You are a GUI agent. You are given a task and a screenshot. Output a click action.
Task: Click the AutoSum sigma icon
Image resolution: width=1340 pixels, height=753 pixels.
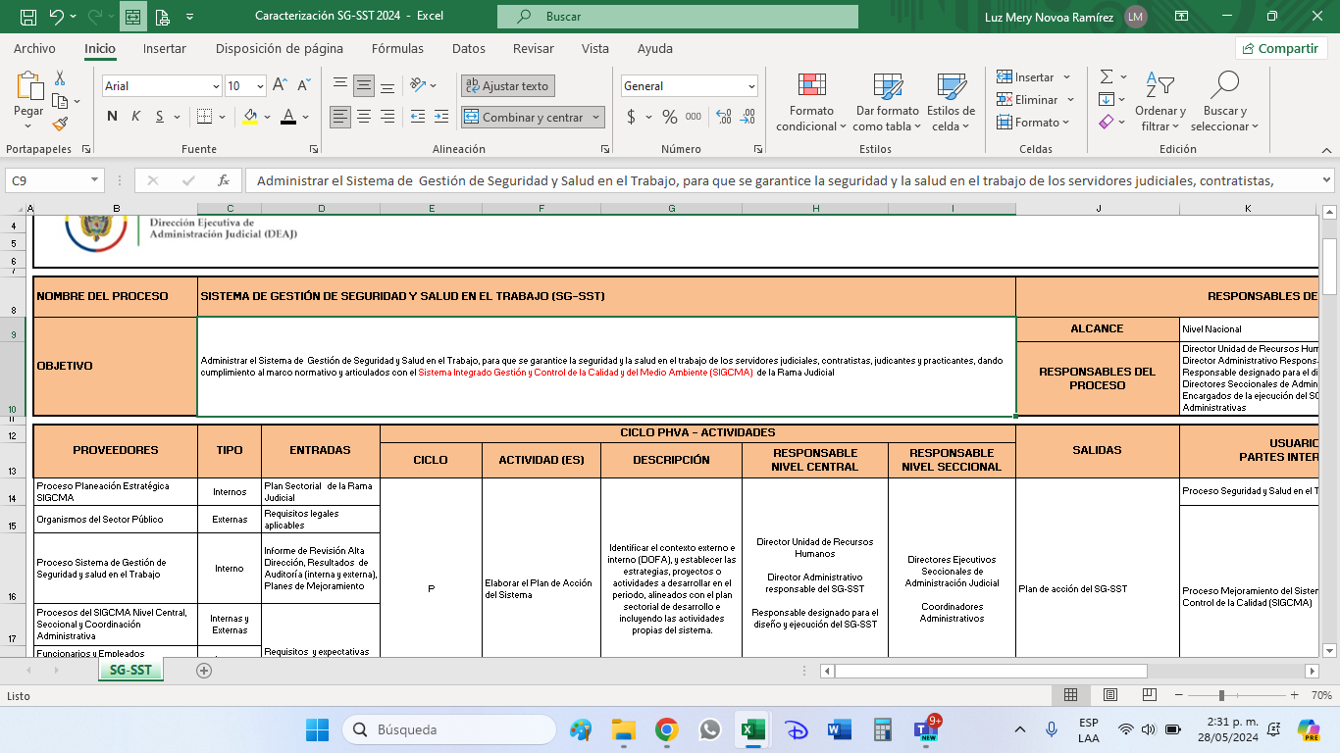[1107, 76]
